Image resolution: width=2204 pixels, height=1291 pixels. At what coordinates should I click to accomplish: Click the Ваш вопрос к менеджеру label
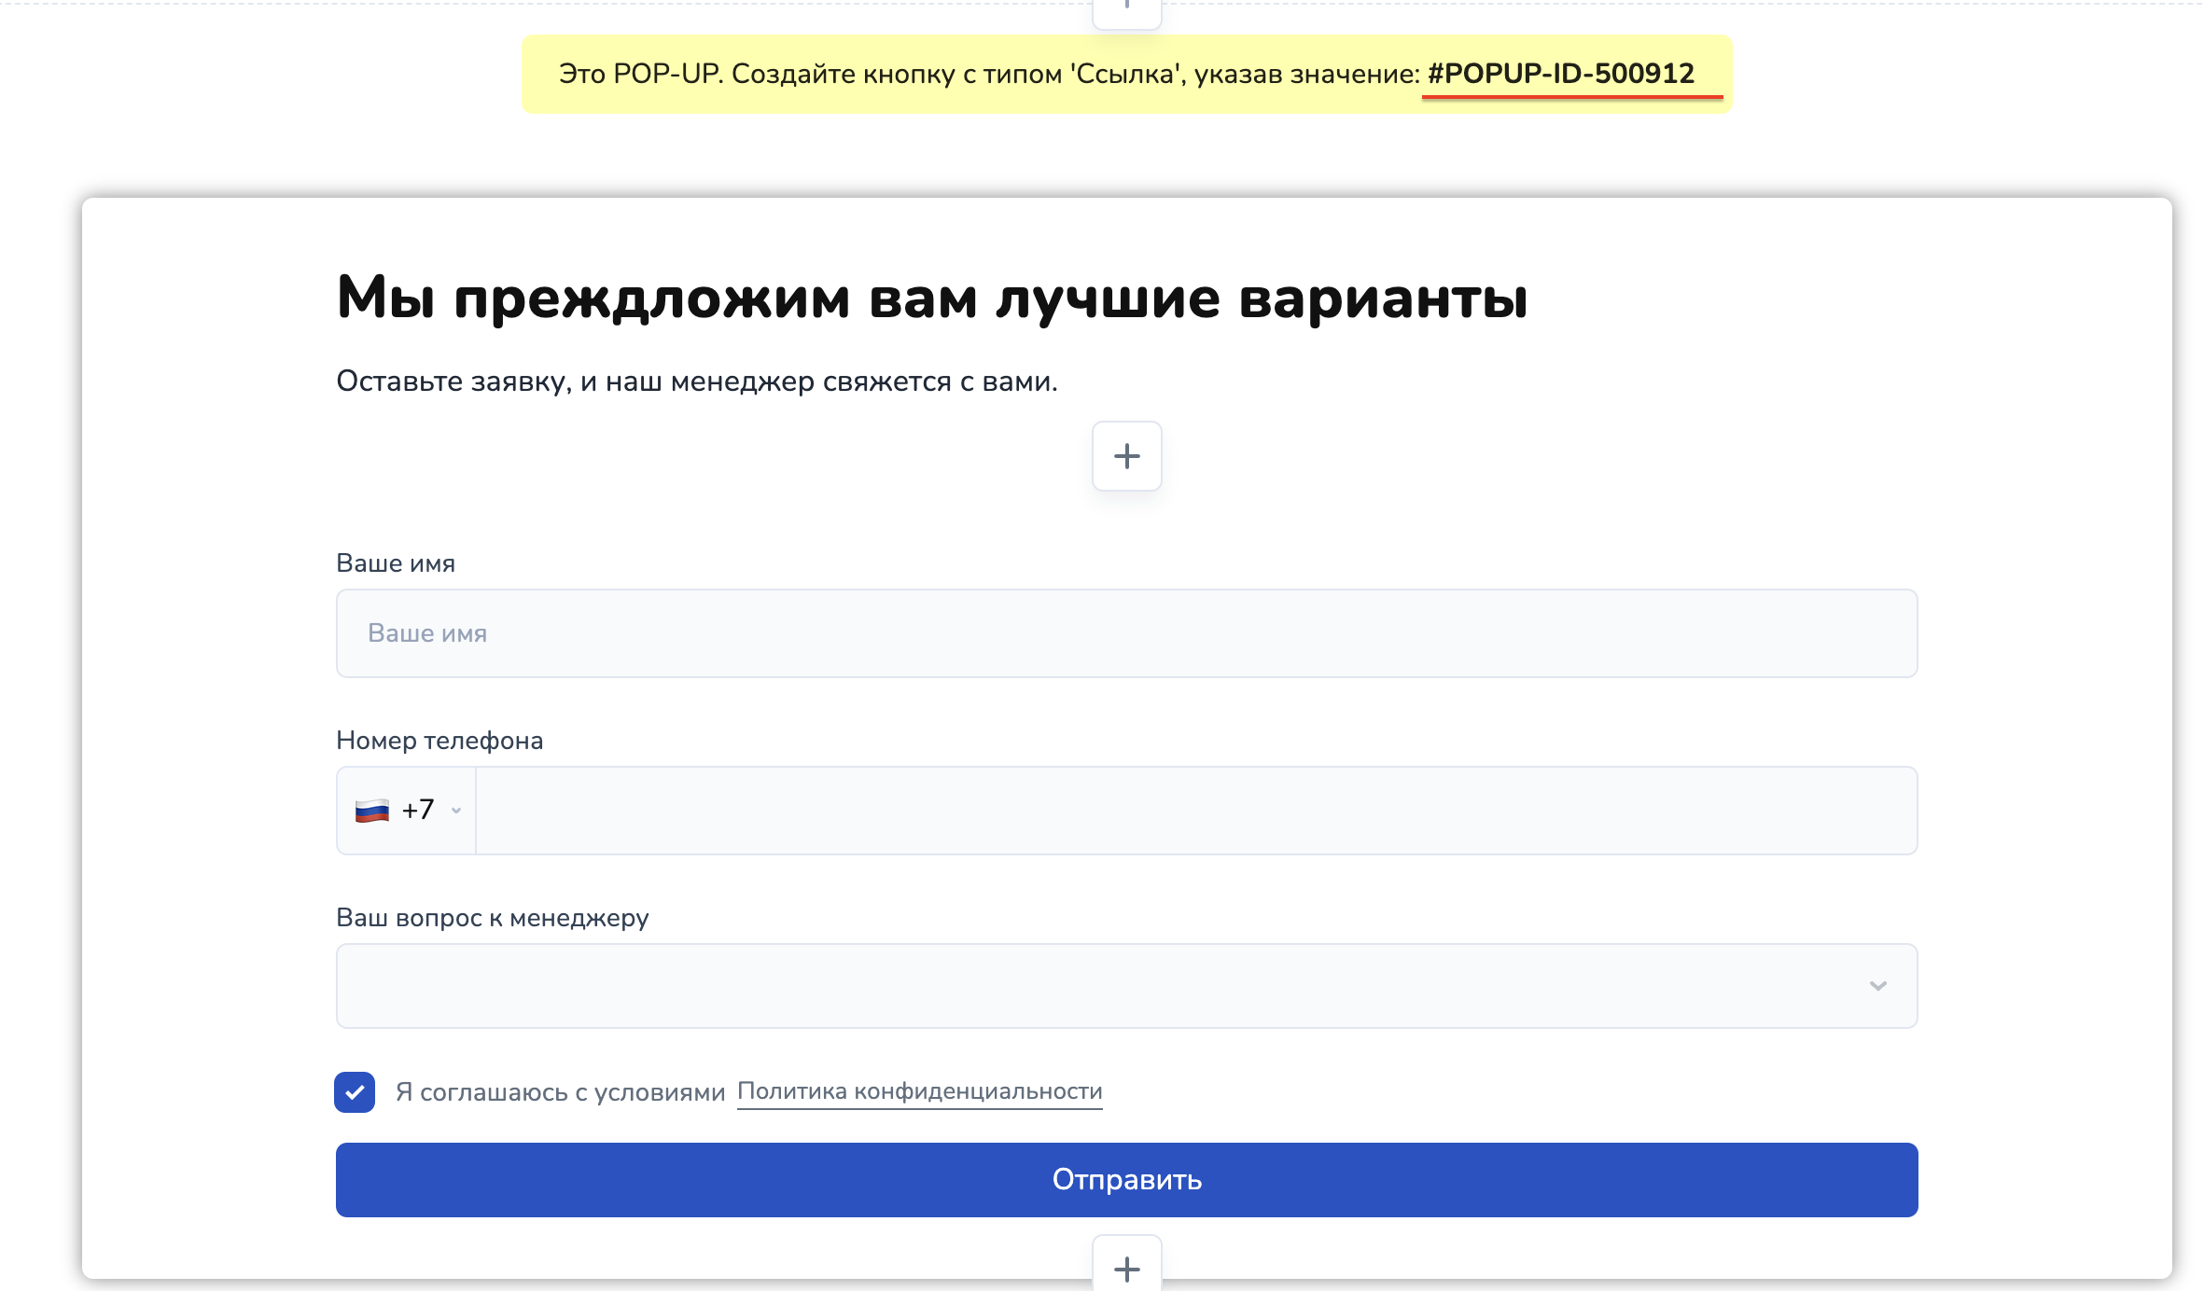tap(493, 918)
